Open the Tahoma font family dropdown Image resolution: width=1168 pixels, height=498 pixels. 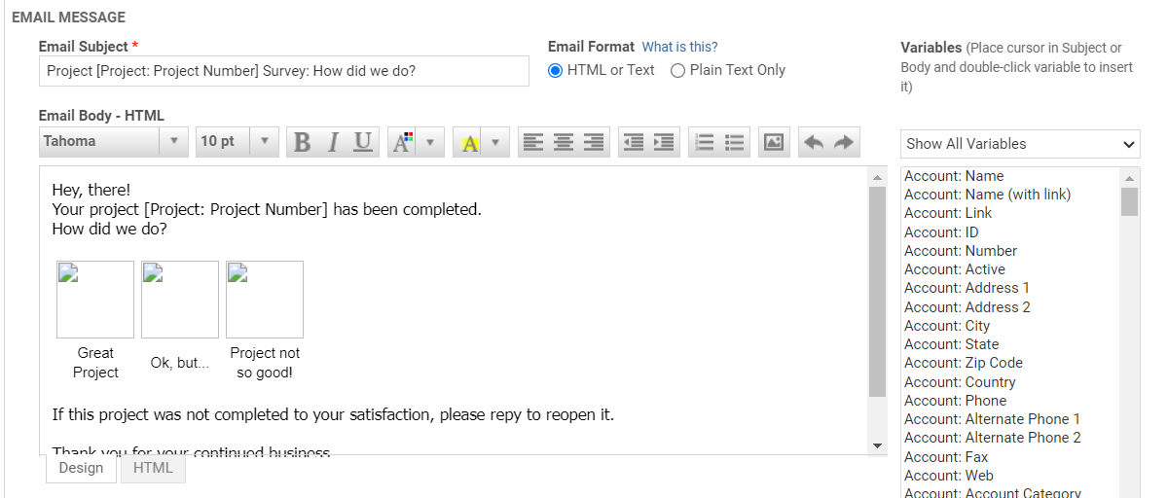(x=113, y=142)
